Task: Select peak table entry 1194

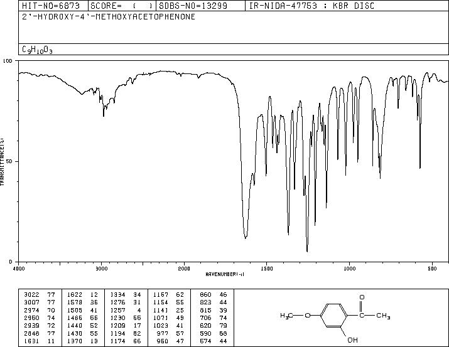Action: (x=126, y=333)
